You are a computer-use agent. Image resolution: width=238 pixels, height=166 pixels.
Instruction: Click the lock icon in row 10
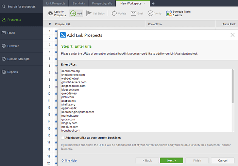56,94
